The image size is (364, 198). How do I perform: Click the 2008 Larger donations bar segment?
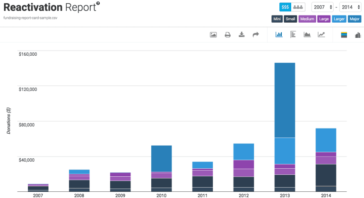(x=79, y=172)
